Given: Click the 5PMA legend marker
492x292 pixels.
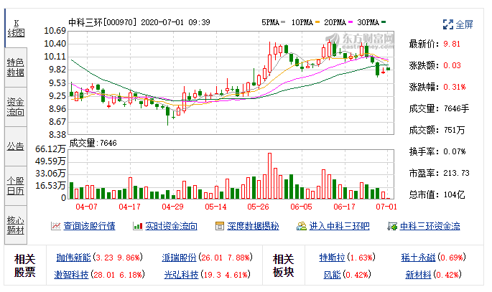Looking at the screenshot, I should click(x=283, y=22).
